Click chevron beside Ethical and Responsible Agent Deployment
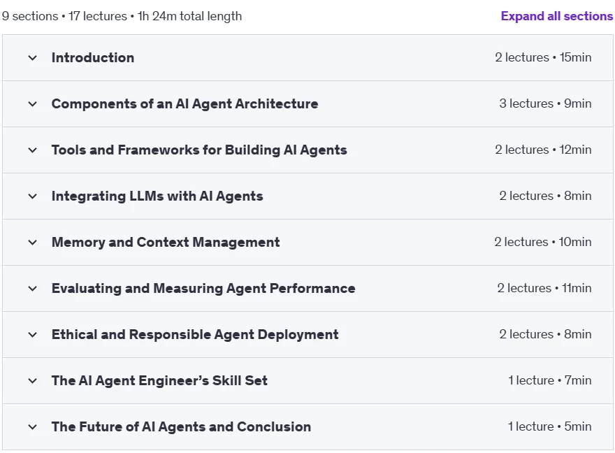The height and width of the screenshot is (453, 615). (x=33, y=335)
